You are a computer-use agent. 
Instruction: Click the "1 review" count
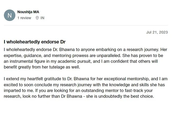pyautogui.click(x=24, y=18)
